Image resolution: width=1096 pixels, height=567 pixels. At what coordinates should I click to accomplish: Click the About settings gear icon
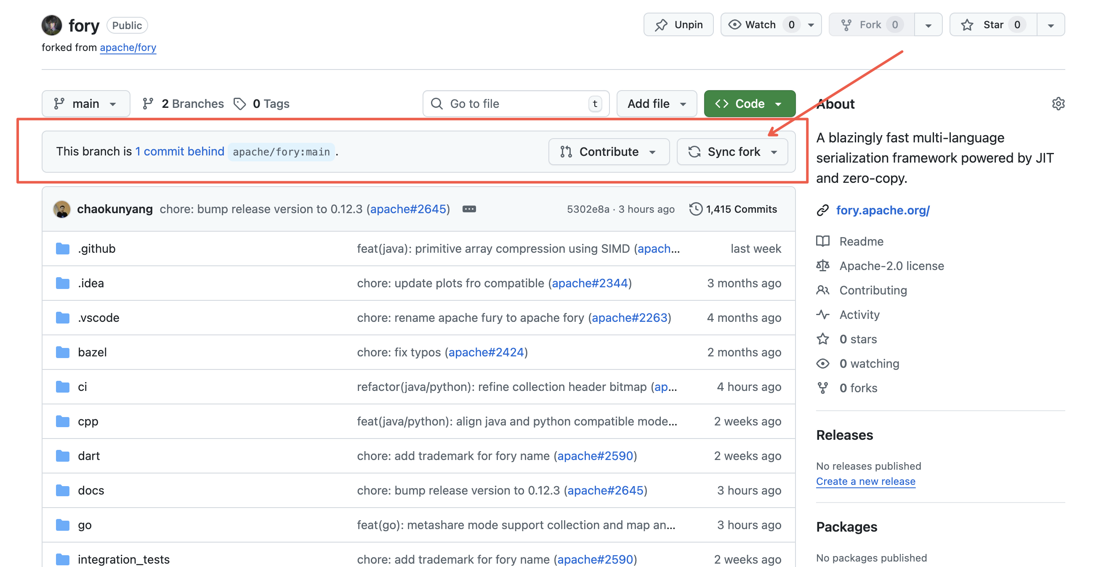(1058, 104)
